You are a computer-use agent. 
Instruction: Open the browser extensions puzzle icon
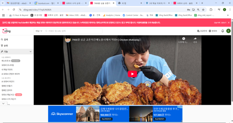click(x=211, y=10)
